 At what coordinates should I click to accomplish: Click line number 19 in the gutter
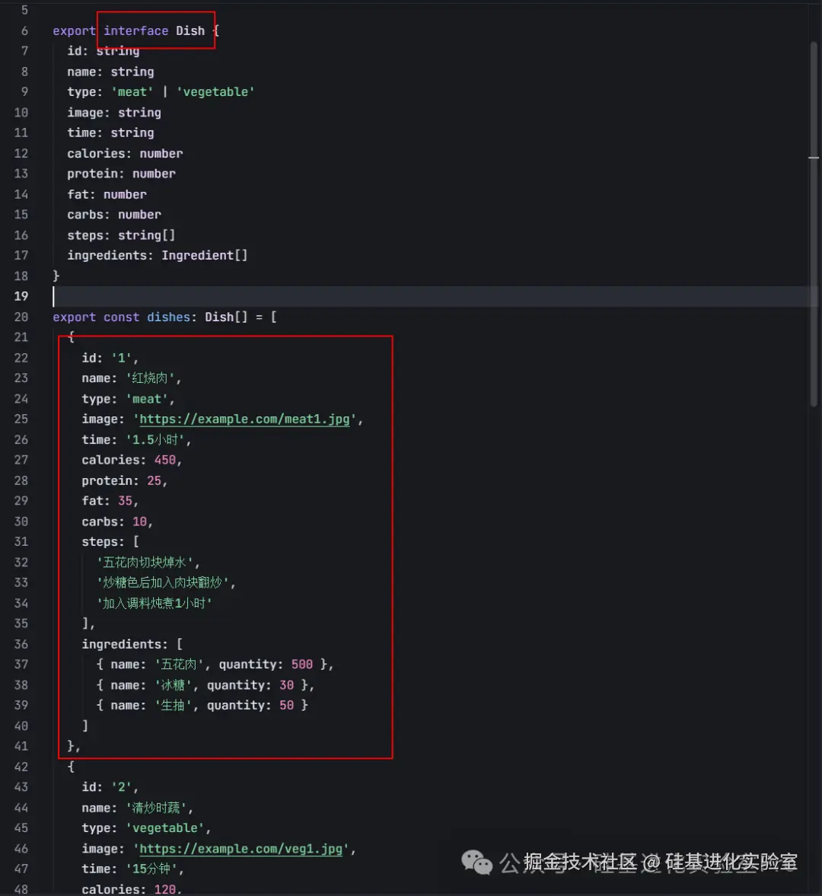[x=21, y=296]
